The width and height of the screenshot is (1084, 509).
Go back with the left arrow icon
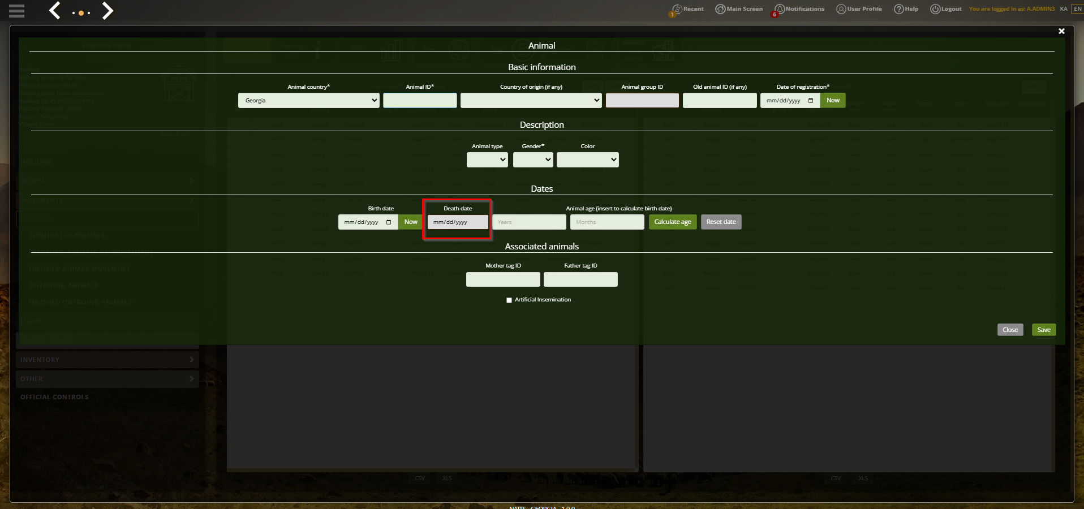pyautogui.click(x=54, y=10)
